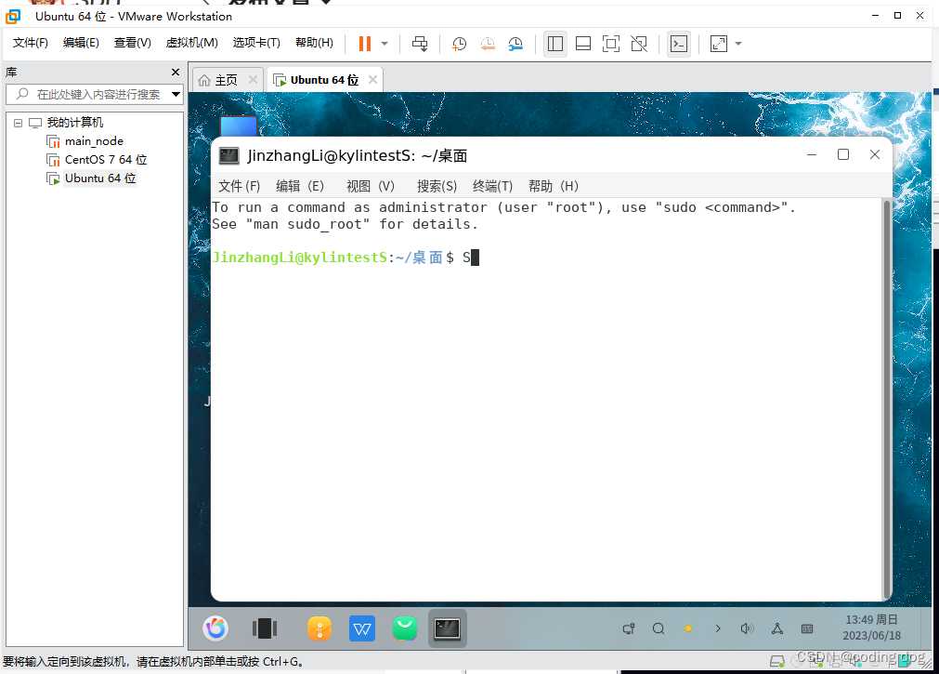Open the terminal 文件(F) menu
Image resolution: width=939 pixels, height=674 pixels.
click(240, 186)
